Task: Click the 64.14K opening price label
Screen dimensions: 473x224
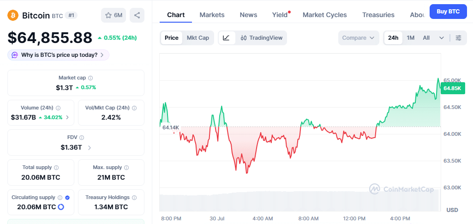Action: click(x=171, y=127)
